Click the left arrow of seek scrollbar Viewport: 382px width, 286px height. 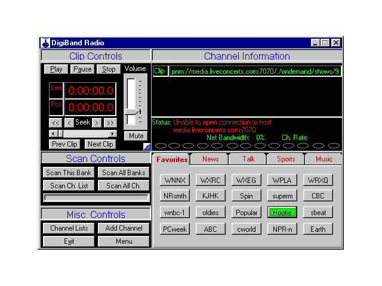(x=52, y=133)
